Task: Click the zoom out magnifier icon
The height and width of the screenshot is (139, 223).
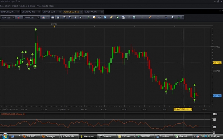Action: click(70, 17)
